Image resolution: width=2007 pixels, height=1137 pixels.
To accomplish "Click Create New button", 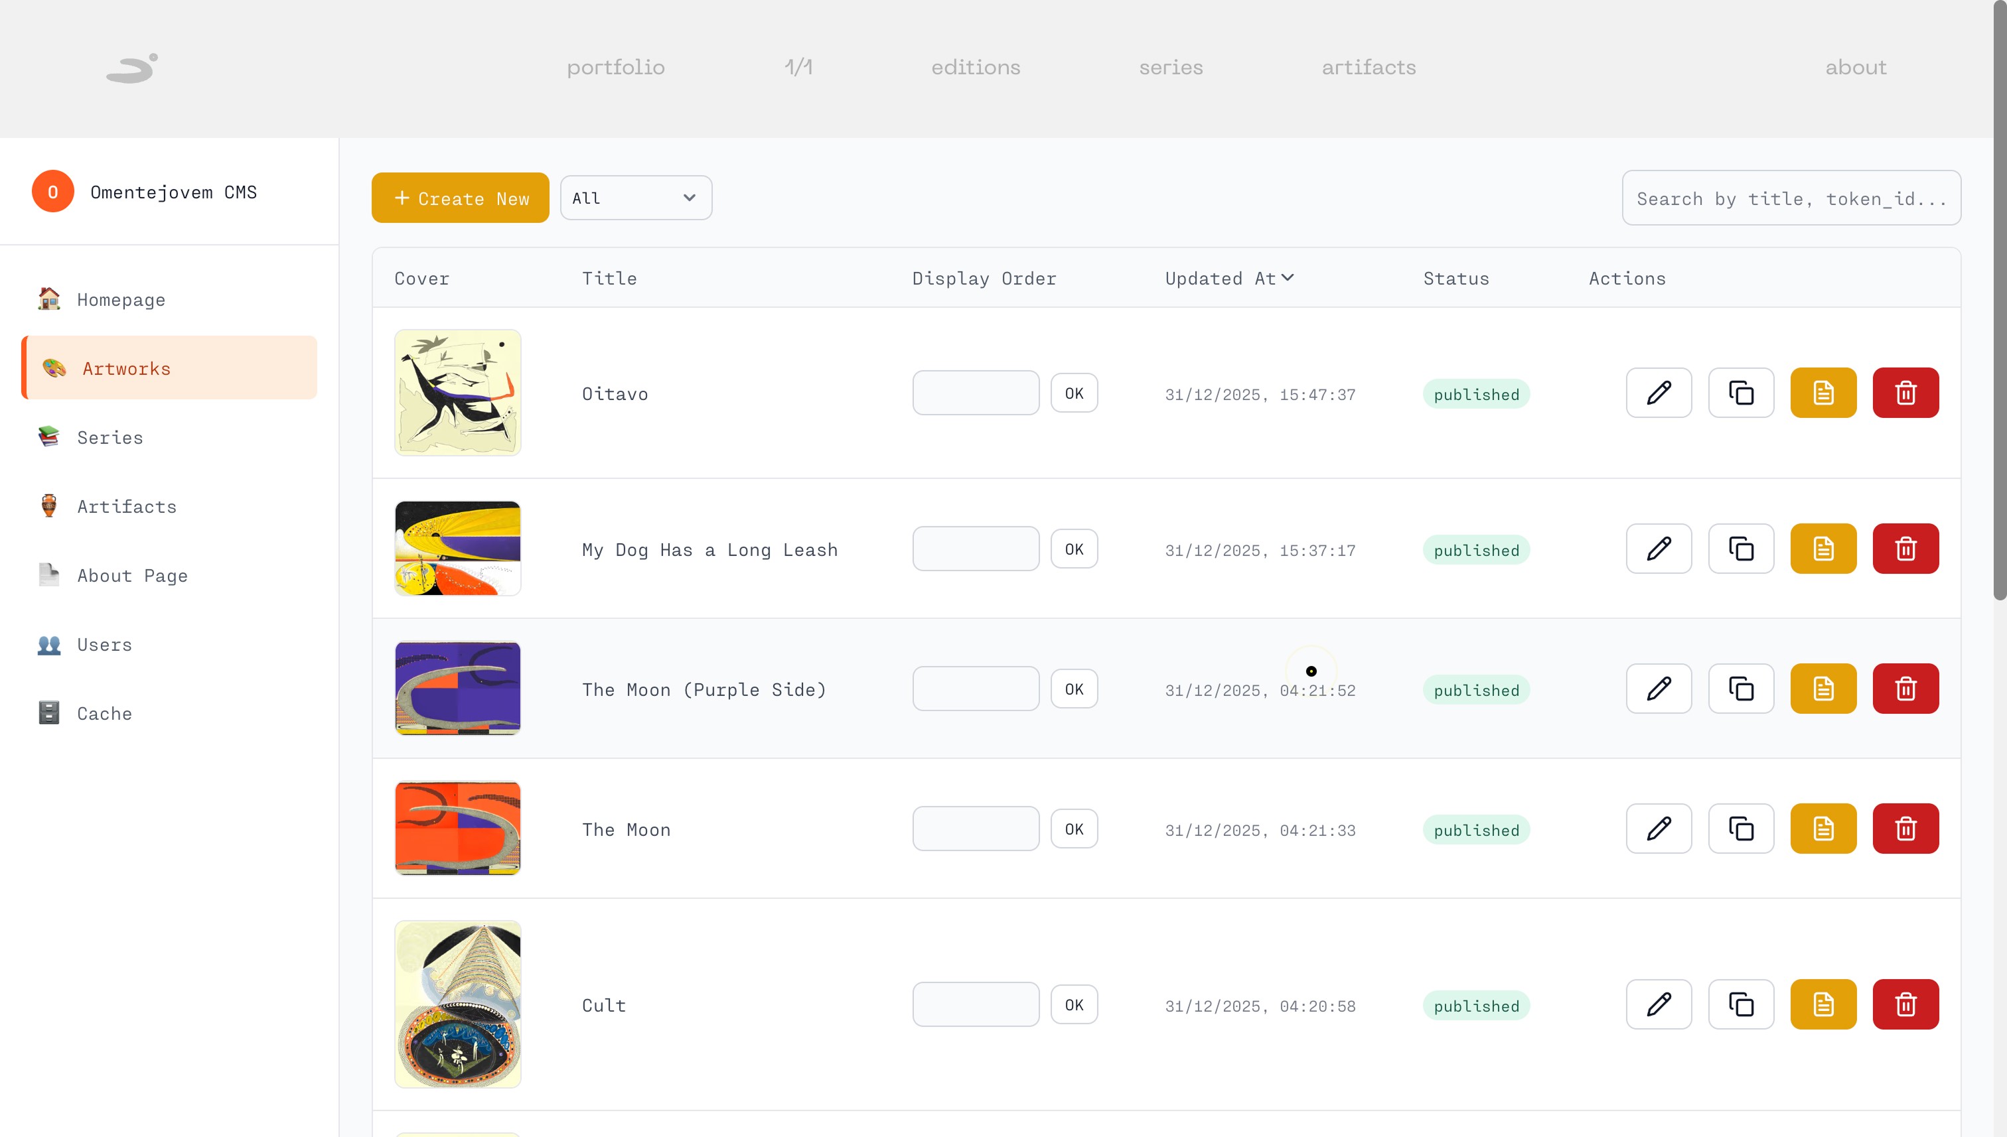I will pos(460,198).
